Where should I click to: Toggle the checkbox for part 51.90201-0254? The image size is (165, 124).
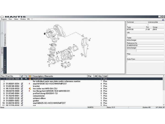pyautogui.click(x=22, y=84)
